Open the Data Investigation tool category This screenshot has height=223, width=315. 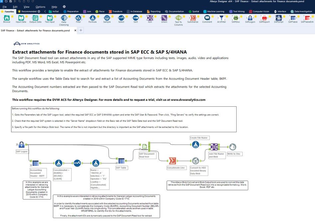click(301, 11)
